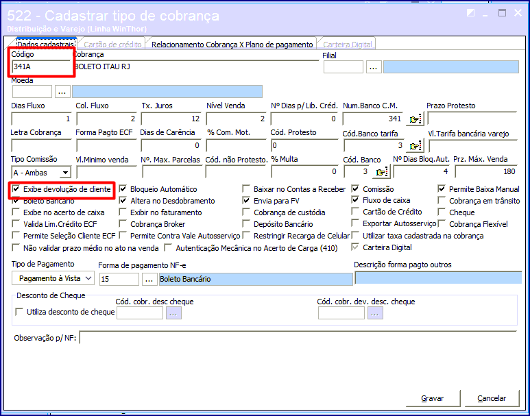Focus the Filial code field
This screenshot has width=530, height=416.
(x=344, y=67)
